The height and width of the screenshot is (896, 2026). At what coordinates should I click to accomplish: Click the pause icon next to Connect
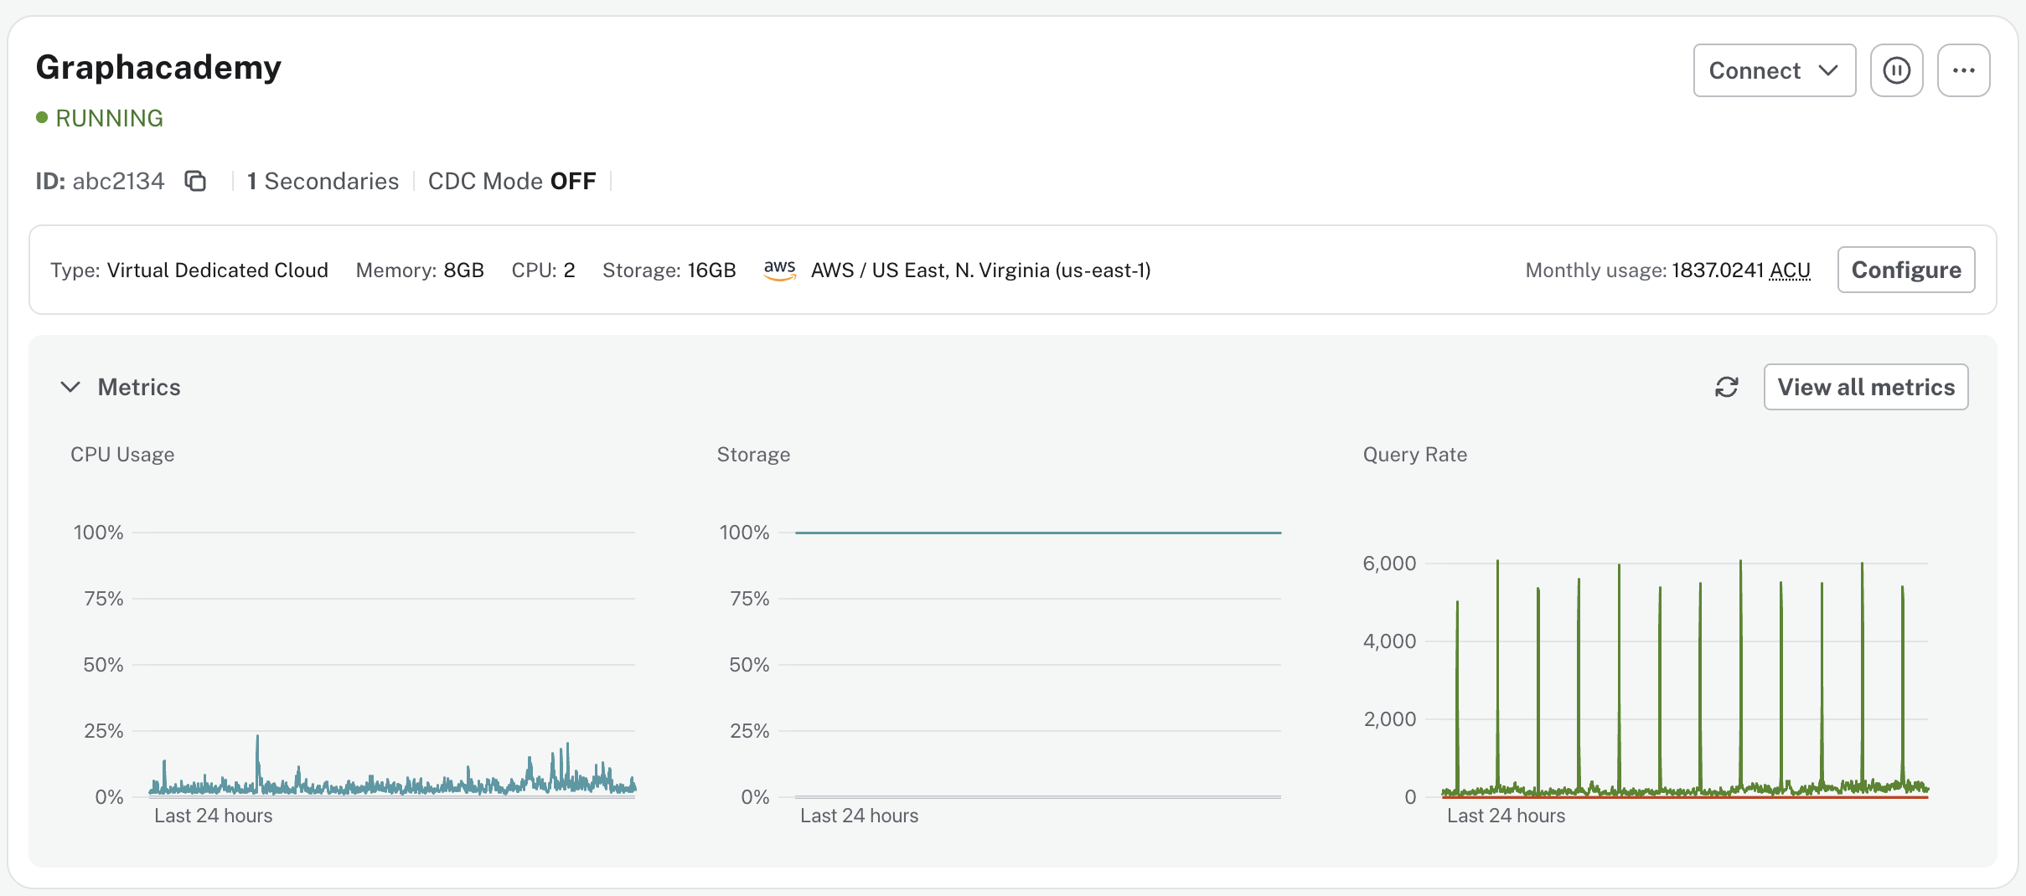click(1896, 70)
